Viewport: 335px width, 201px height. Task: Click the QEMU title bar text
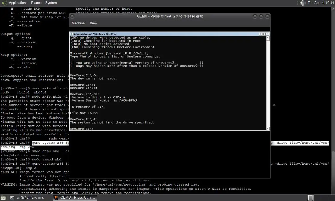tap(170, 16)
